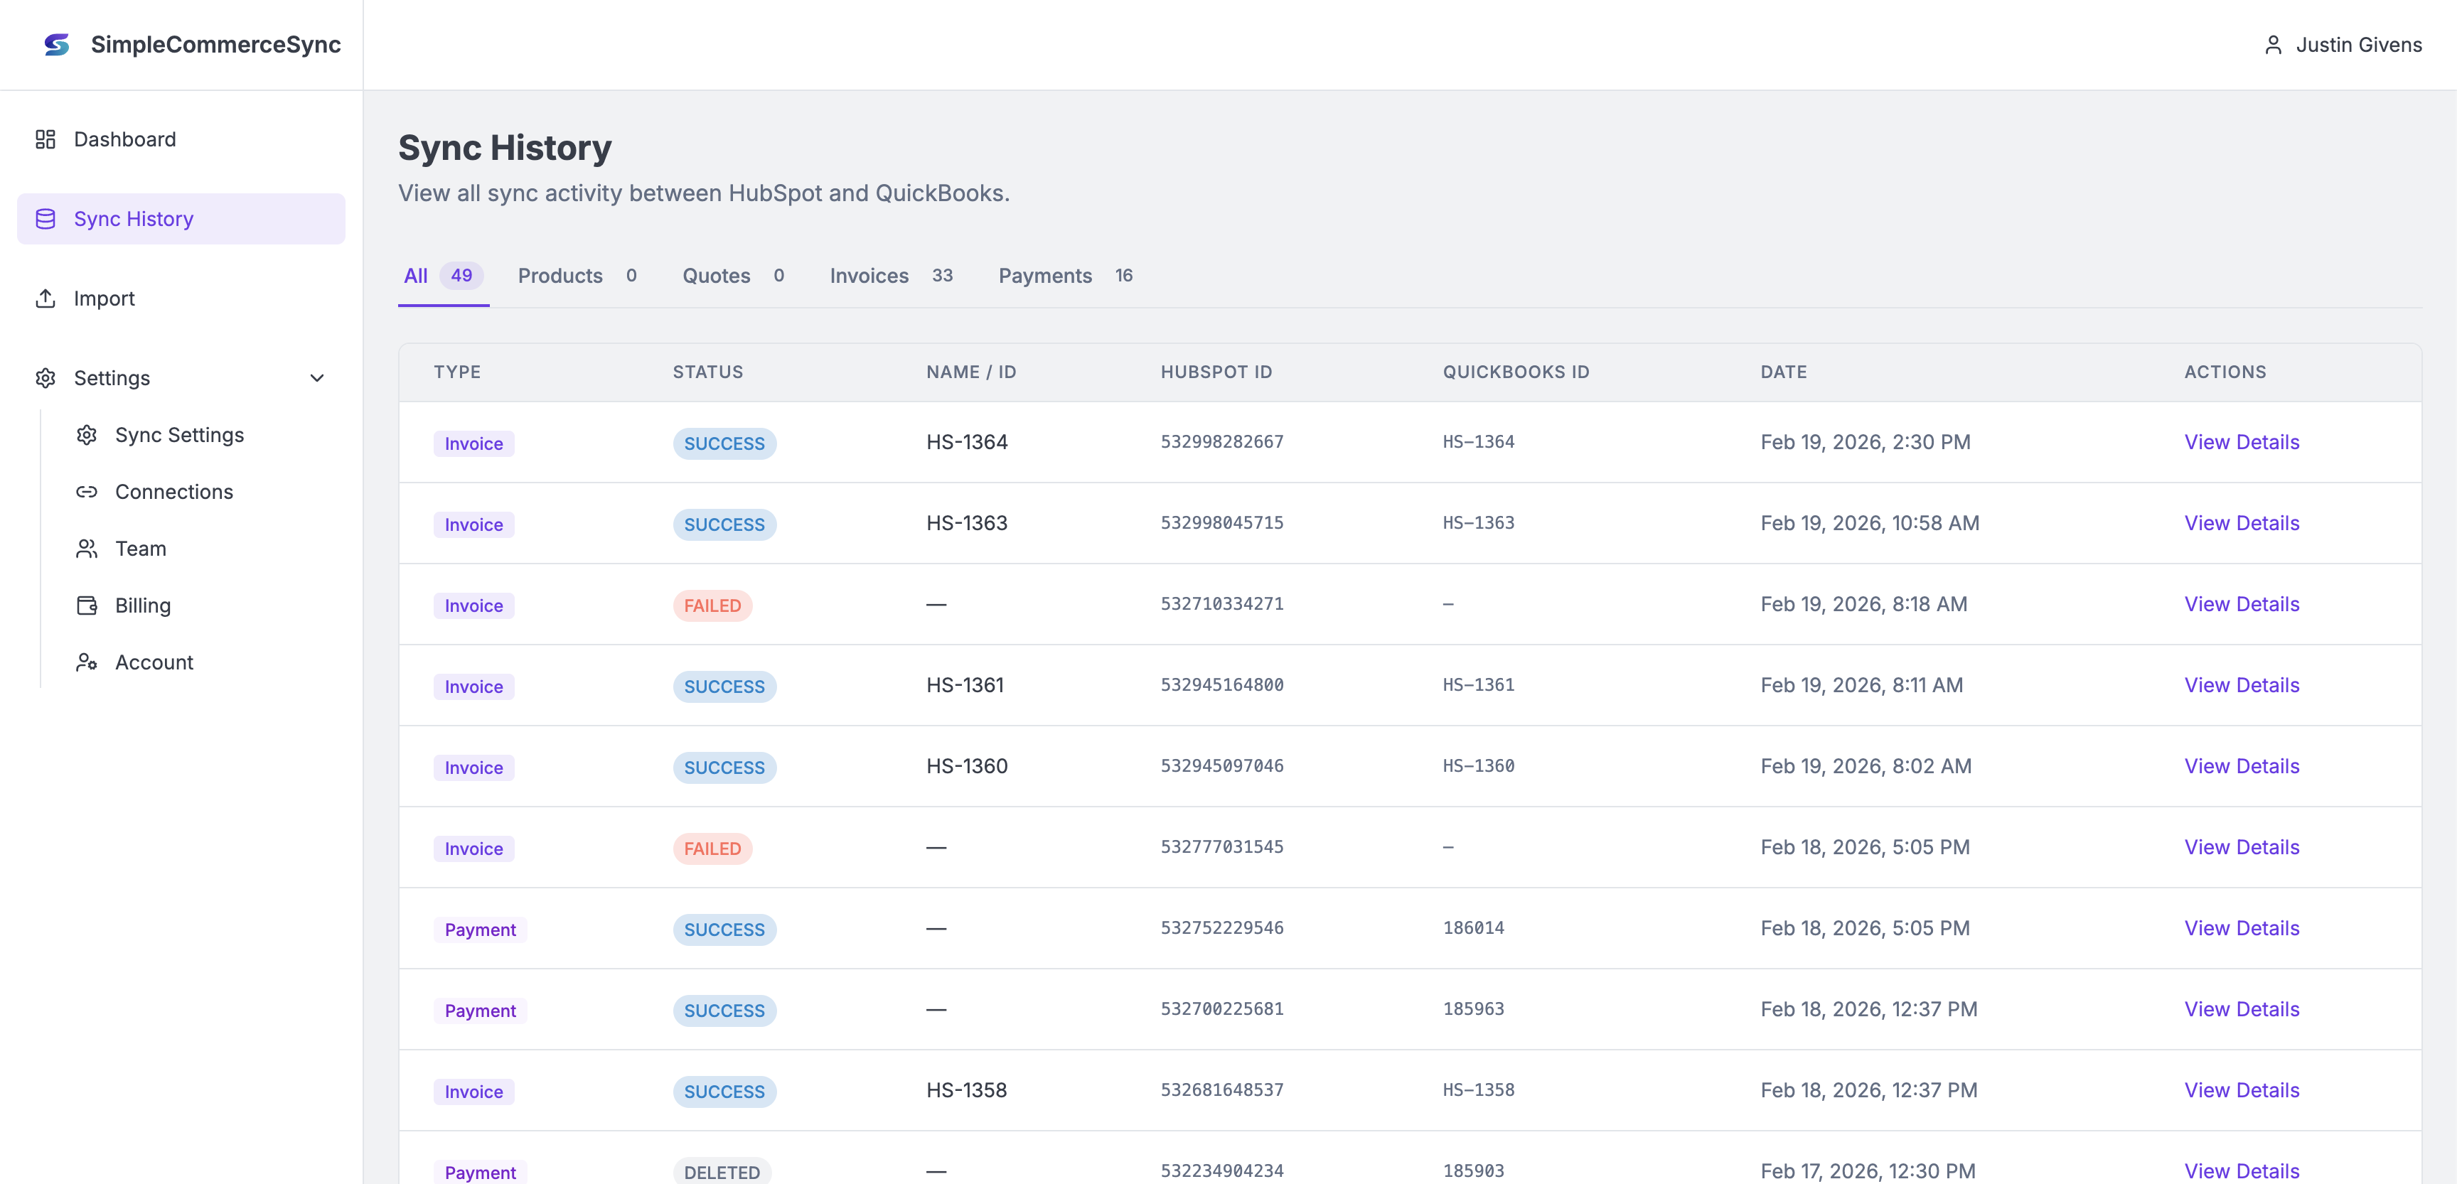Click the Team people icon
Image resolution: width=2457 pixels, height=1184 pixels.
click(x=87, y=549)
